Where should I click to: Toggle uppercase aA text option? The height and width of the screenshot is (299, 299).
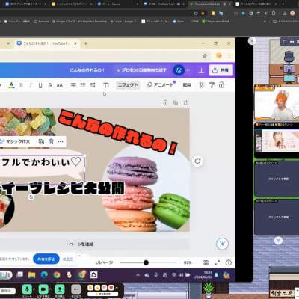(x=60, y=85)
